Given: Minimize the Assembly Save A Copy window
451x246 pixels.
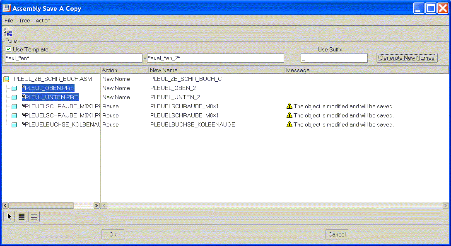Looking at the screenshot, I should coord(419,8).
